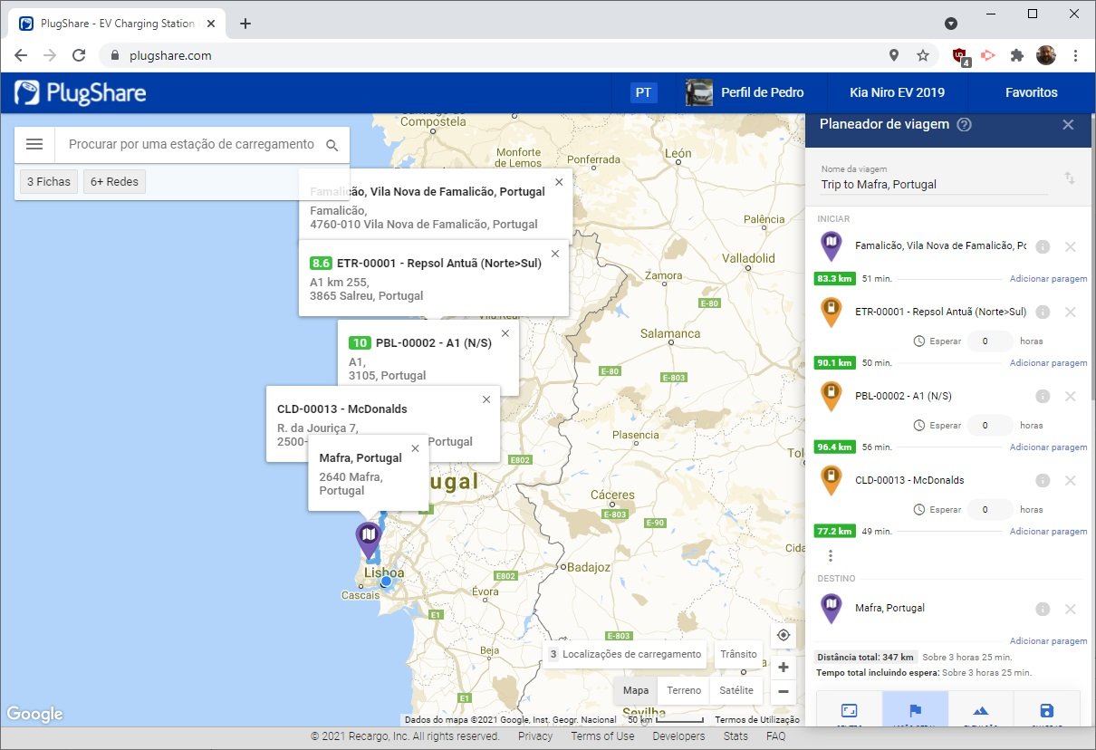Image resolution: width=1096 pixels, height=750 pixels.
Task: Click the trip name field
Action: pos(933,184)
